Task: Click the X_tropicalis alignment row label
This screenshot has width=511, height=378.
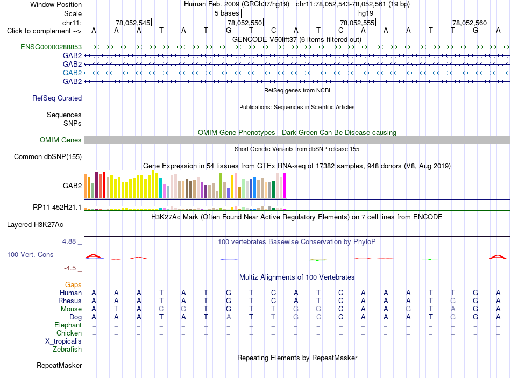Action: click(63, 341)
